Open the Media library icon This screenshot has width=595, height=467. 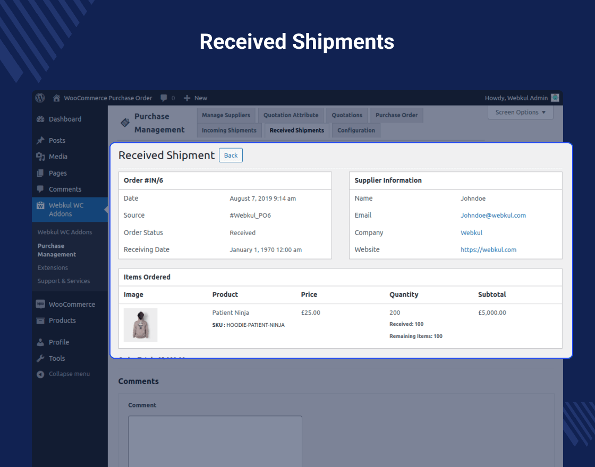click(x=41, y=157)
